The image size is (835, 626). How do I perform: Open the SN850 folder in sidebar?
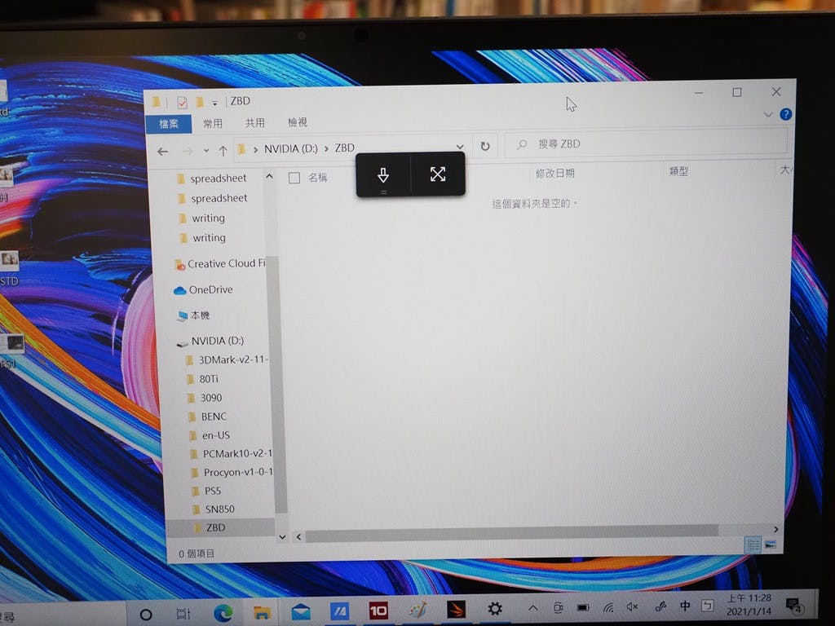coord(214,509)
